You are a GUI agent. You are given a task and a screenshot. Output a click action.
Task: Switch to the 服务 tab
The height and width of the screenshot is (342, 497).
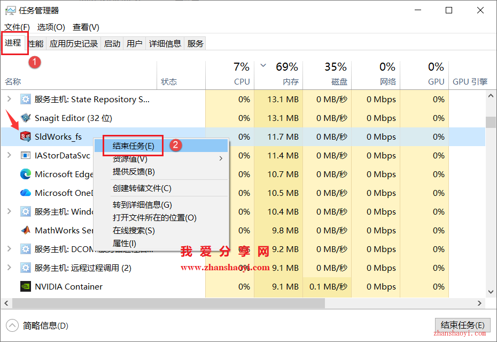click(x=195, y=43)
